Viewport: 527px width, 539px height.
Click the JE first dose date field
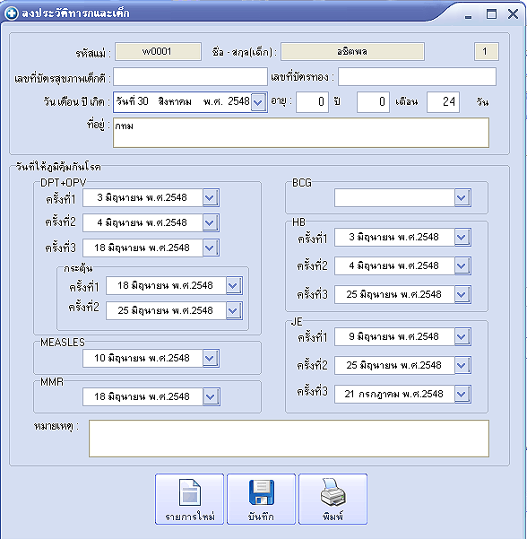pyautogui.click(x=394, y=336)
